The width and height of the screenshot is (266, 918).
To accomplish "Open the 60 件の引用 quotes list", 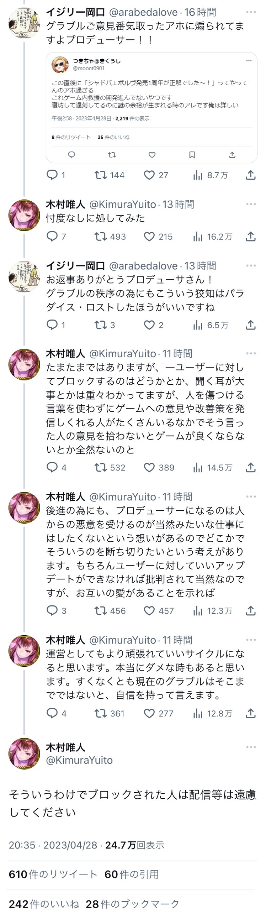I will tap(131, 874).
